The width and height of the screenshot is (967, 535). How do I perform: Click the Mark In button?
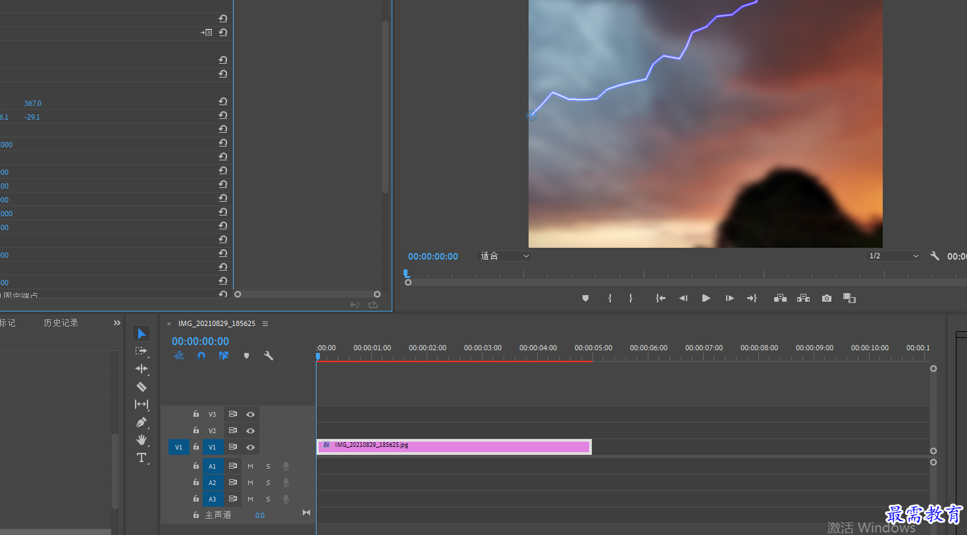coord(610,298)
